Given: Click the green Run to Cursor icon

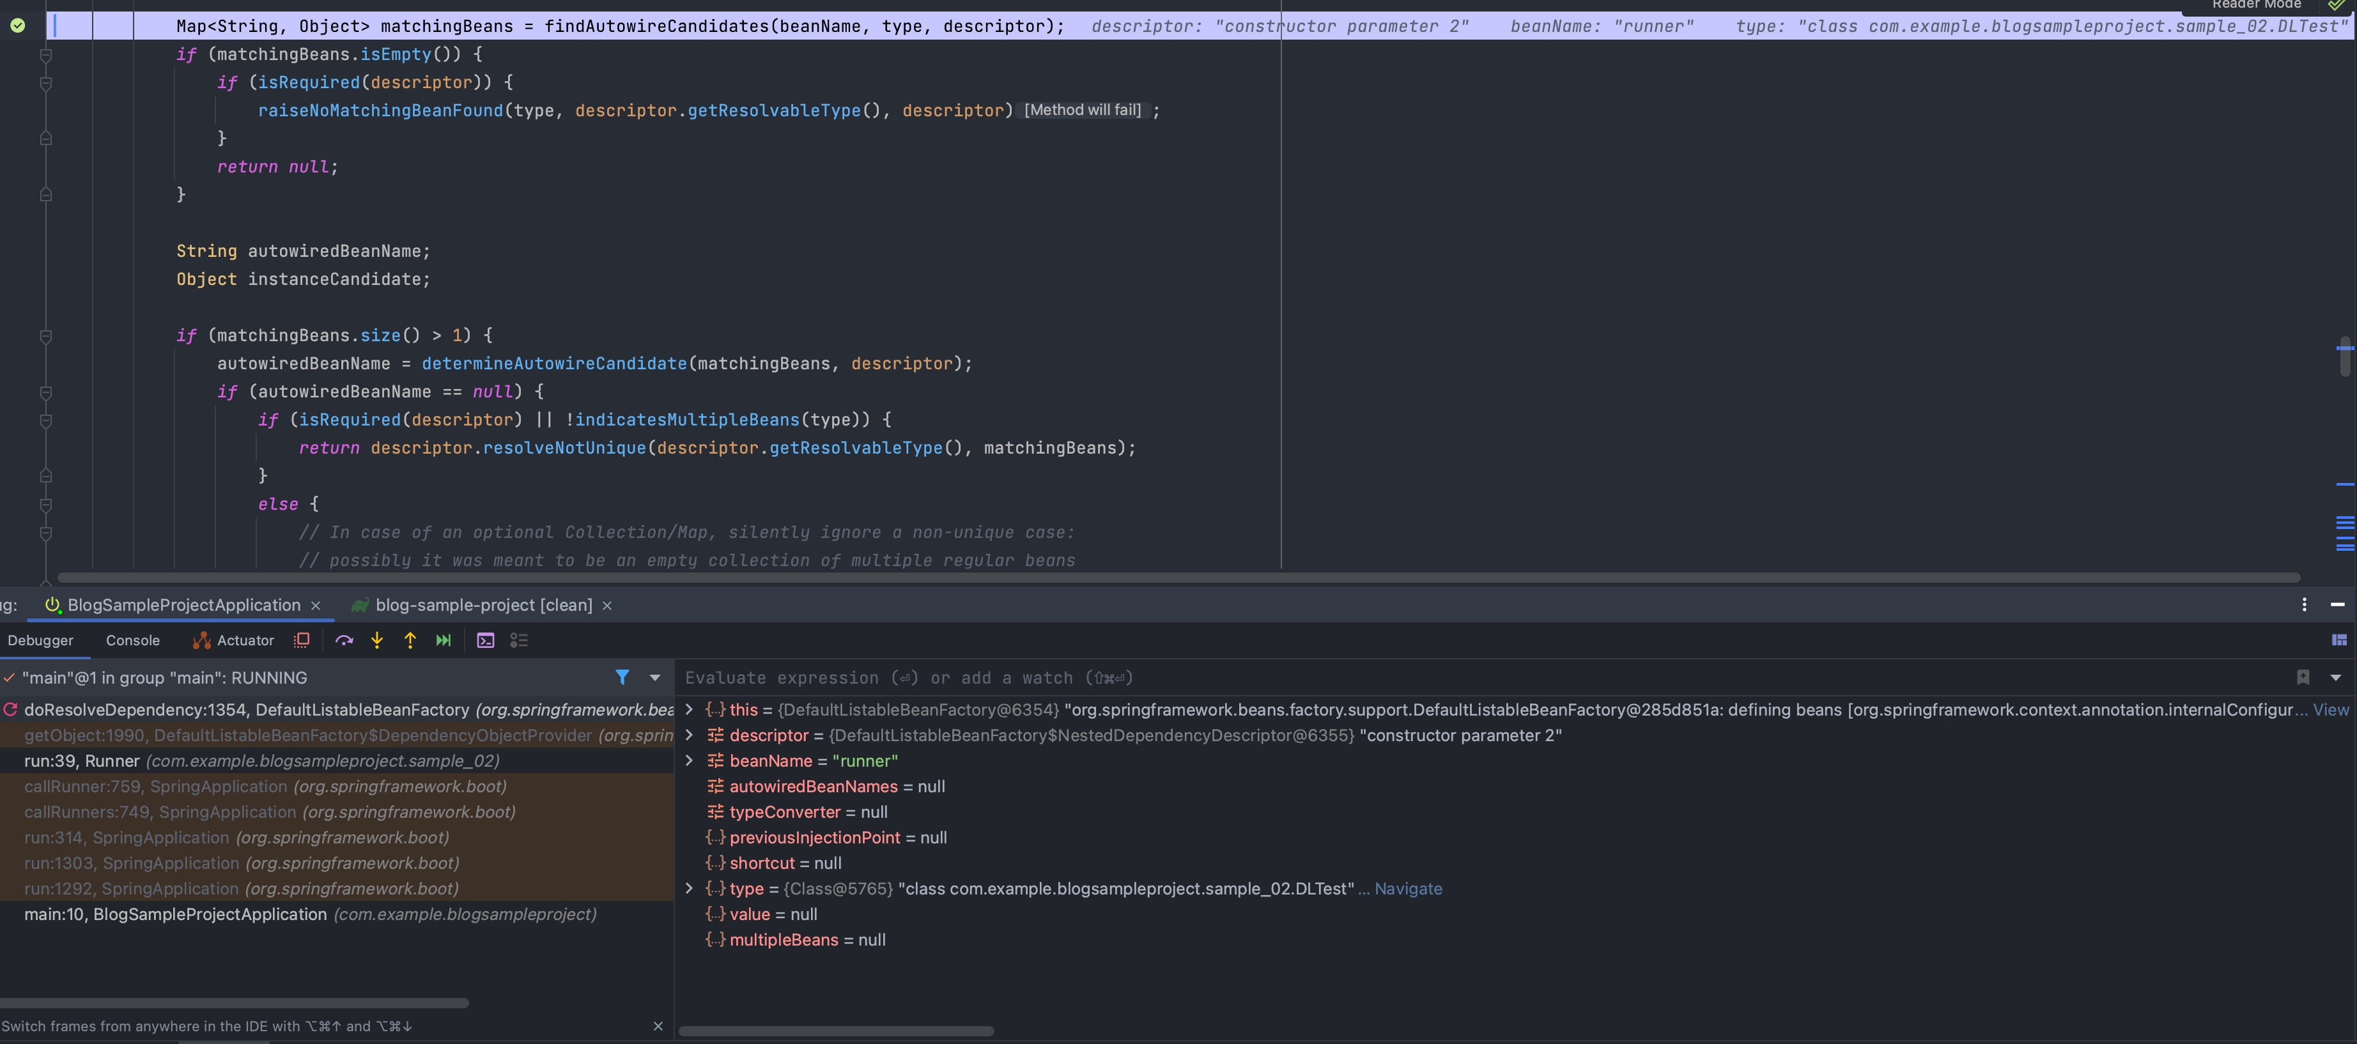Looking at the screenshot, I should tap(444, 640).
